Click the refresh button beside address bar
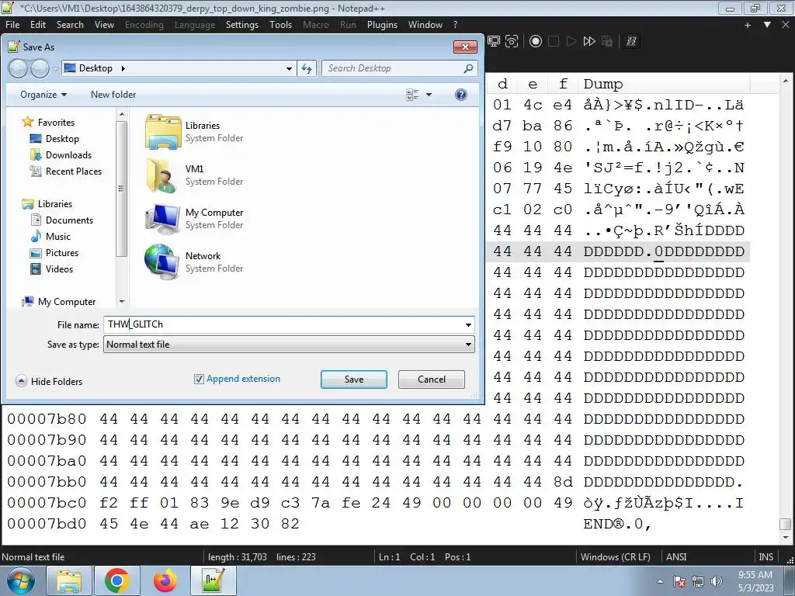Screen dimensions: 795x596 point(307,68)
